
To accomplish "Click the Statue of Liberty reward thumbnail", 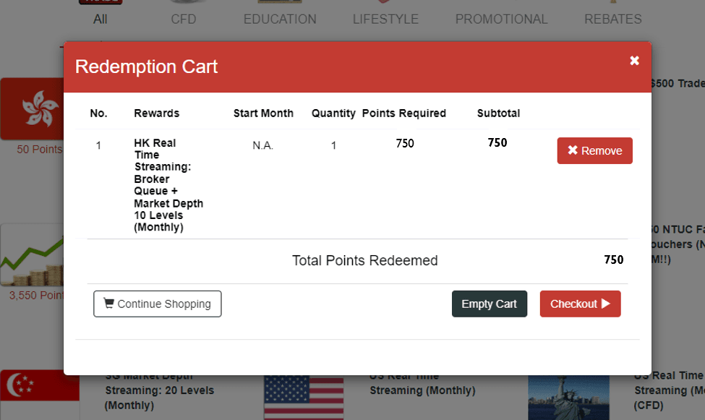I will point(569,398).
